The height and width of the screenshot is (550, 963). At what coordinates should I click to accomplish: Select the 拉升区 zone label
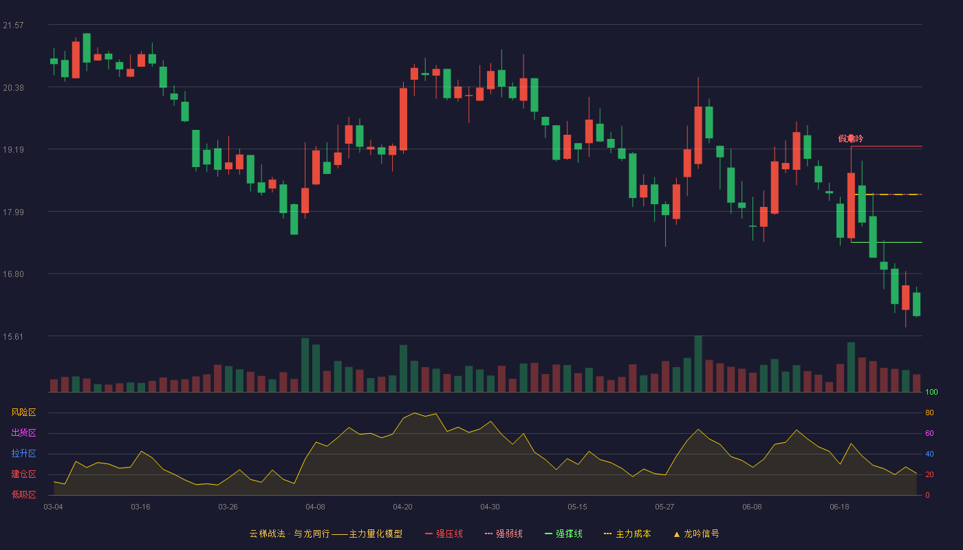pos(23,454)
